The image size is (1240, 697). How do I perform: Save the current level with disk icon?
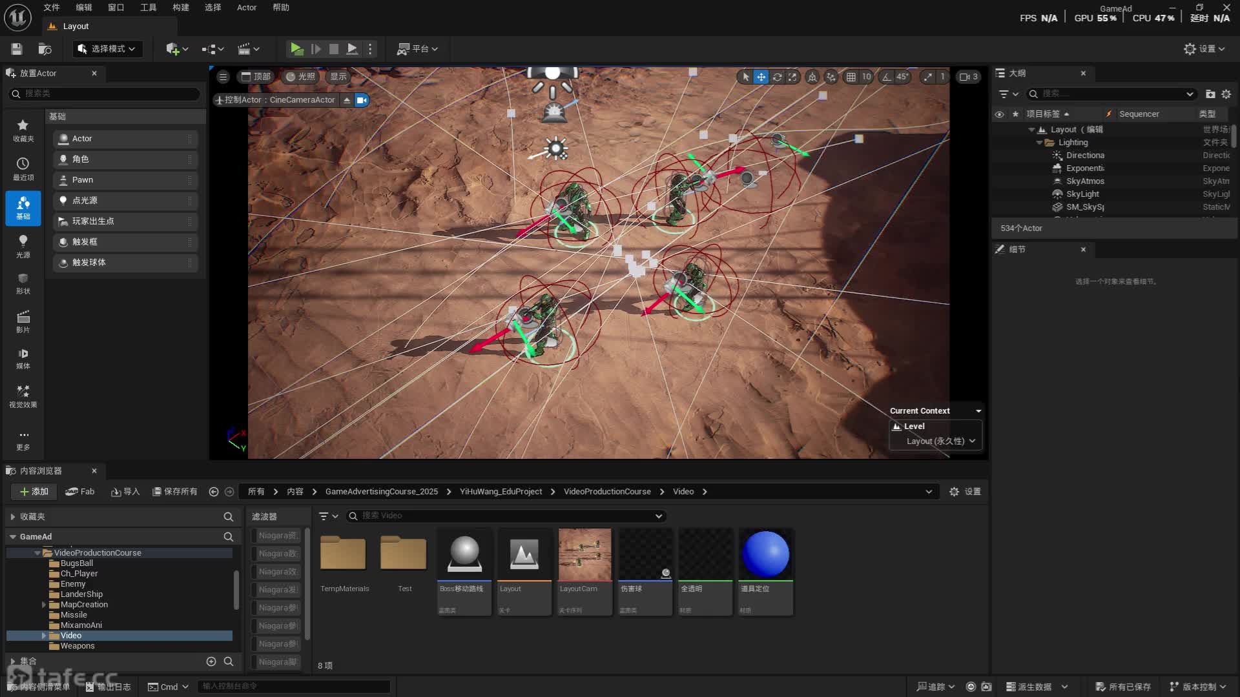point(17,48)
